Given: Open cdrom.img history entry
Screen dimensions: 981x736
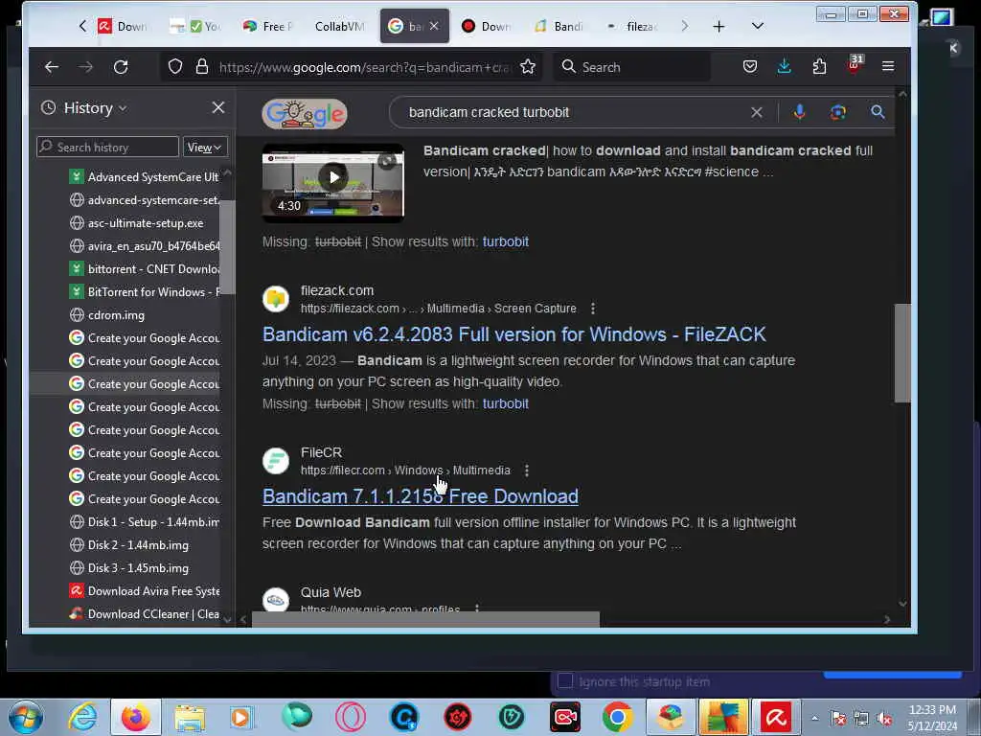Looking at the screenshot, I should click(107, 315).
